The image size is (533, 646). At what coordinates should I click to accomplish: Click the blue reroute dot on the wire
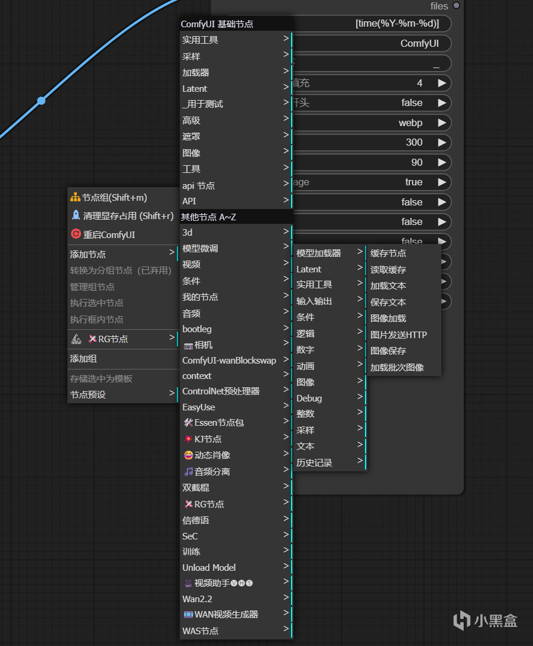click(41, 101)
